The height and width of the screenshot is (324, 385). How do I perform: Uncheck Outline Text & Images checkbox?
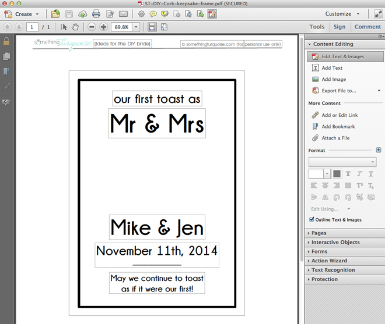click(311, 220)
